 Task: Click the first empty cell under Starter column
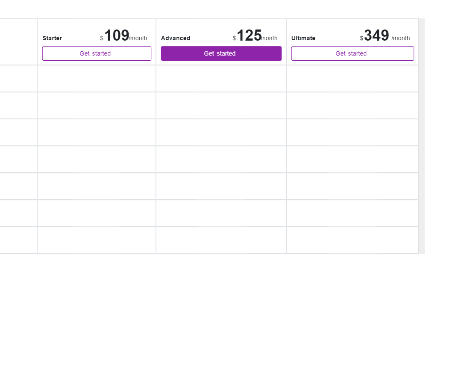tap(97, 79)
